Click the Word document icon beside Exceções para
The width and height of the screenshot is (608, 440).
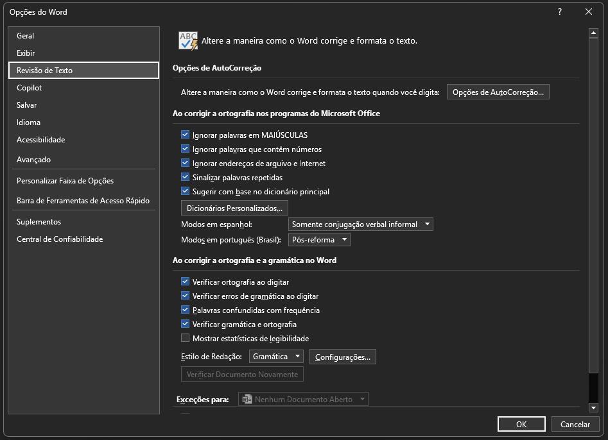[247, 399]
